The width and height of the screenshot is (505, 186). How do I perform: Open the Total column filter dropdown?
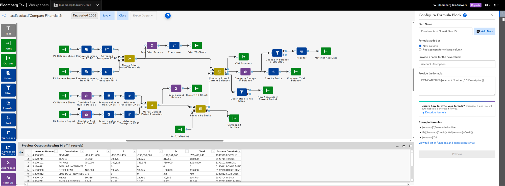pyautogui.click(x=213, y=151)
